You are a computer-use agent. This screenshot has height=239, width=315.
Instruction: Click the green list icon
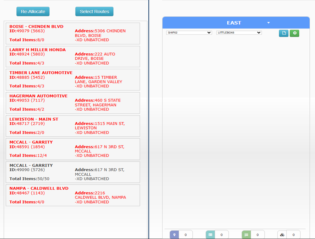click(246, 235)
